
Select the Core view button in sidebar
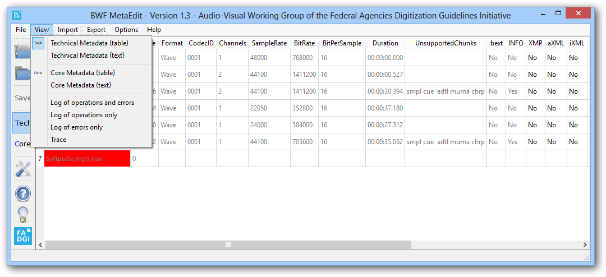coord(22,144)
